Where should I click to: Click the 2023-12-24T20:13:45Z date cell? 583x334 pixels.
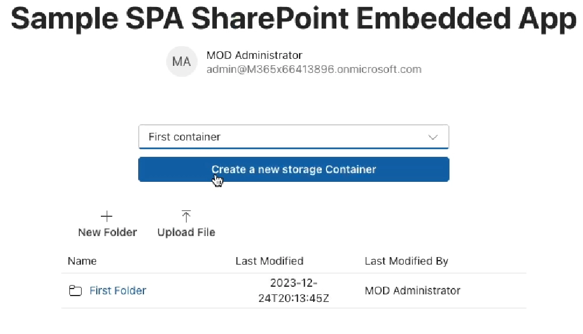[294, 290]
